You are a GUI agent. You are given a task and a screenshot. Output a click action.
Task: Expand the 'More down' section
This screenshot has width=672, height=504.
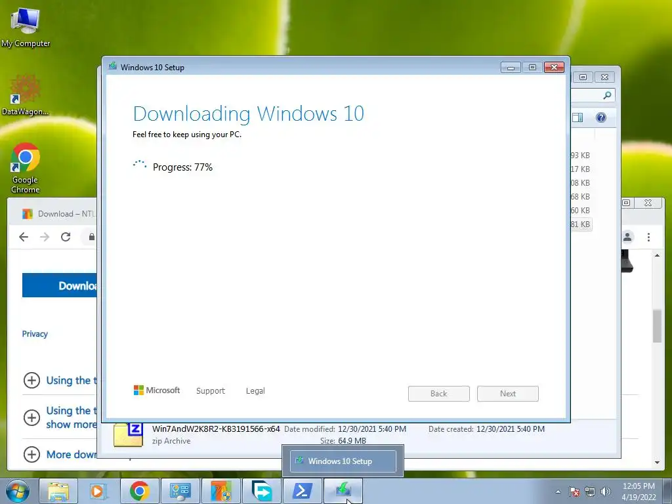pyautogui.click(x=31, y=454)
